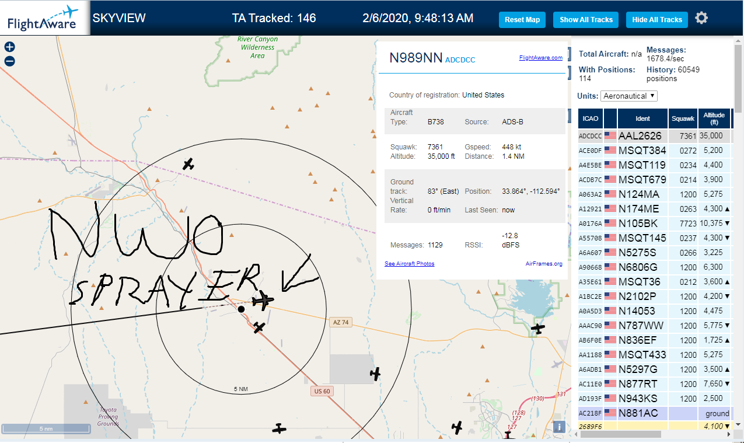Sort table by Altitude (ft) header
The image size is (744, 443).
click(714, 118)
